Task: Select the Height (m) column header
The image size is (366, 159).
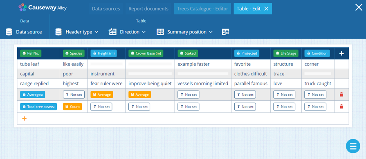Action: click(103, 53)
